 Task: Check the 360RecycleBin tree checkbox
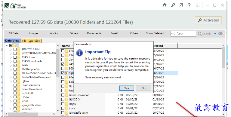(15, 69)
